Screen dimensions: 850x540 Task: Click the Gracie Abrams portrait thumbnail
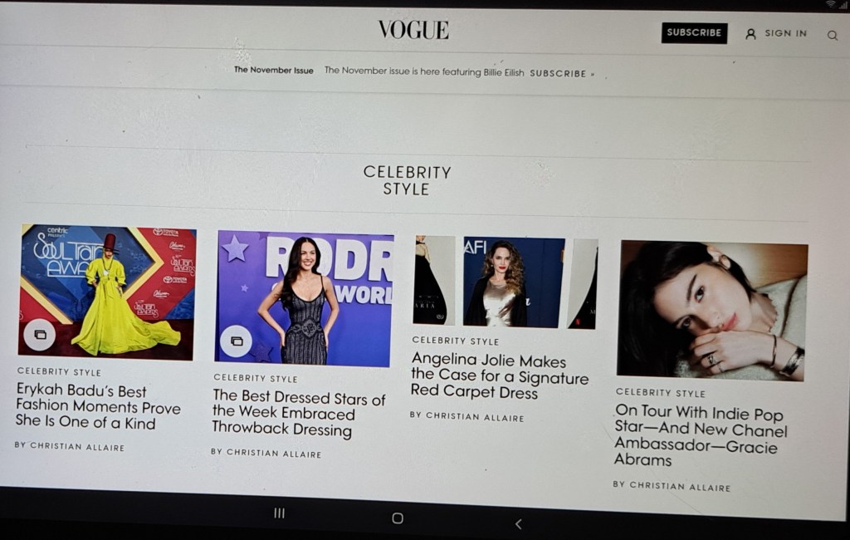coord(711,311)
